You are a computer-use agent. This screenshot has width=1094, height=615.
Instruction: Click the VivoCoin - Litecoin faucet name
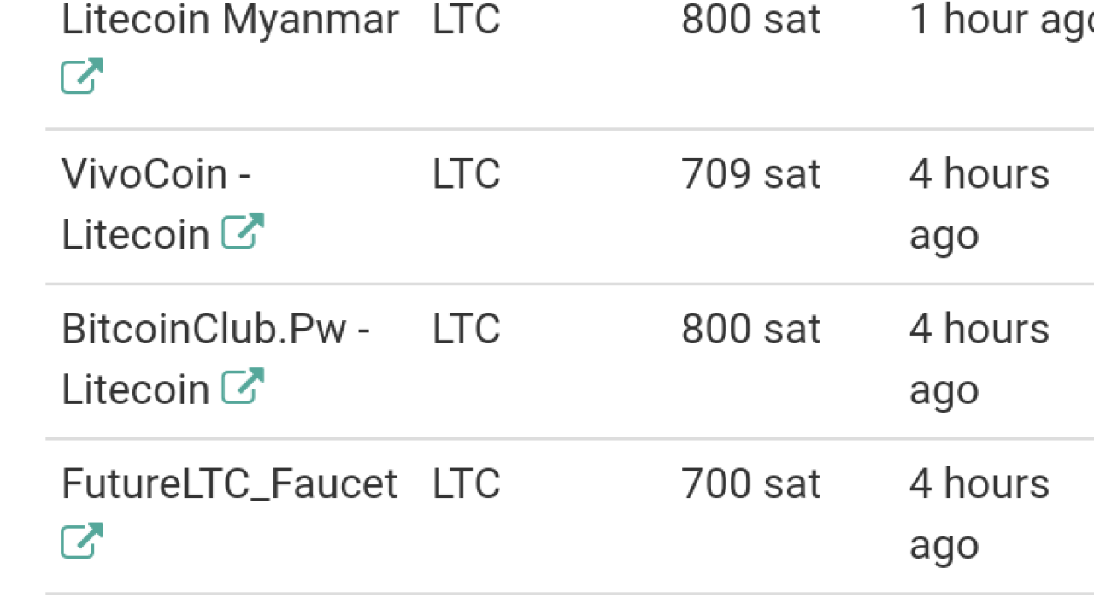tap(156, 175)
